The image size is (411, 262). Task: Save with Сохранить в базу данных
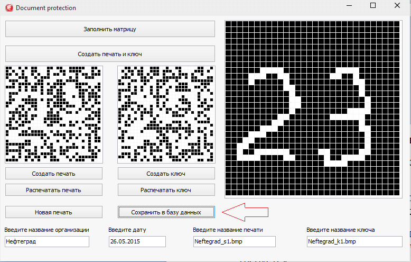point(166,212)
